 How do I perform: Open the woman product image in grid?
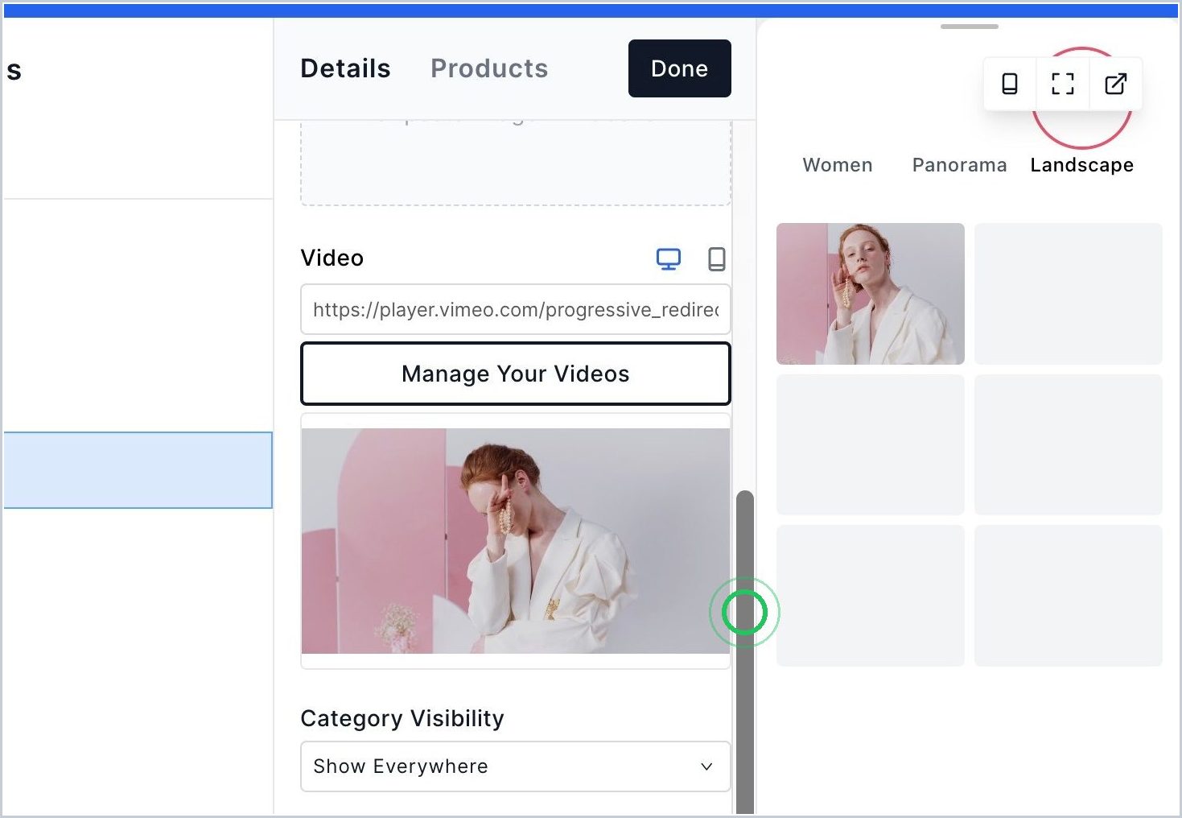(871, 294)
